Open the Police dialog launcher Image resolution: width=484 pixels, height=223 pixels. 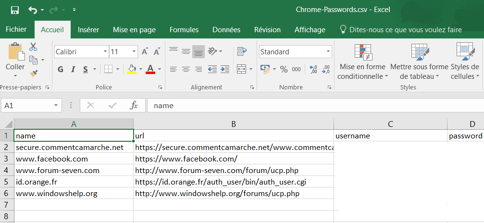point(160,88)
